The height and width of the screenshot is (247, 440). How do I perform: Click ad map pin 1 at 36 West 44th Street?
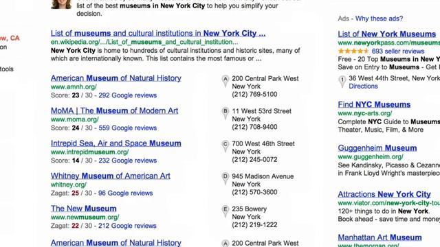342,82
